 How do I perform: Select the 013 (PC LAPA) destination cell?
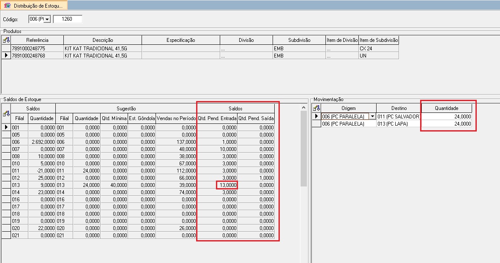click(399, 123)
